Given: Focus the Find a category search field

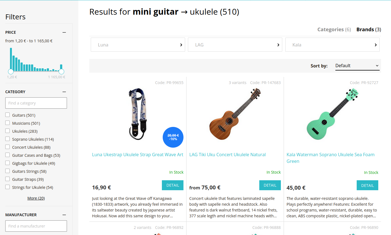Looking at the screenshot, I should click(x=36, y=103).
